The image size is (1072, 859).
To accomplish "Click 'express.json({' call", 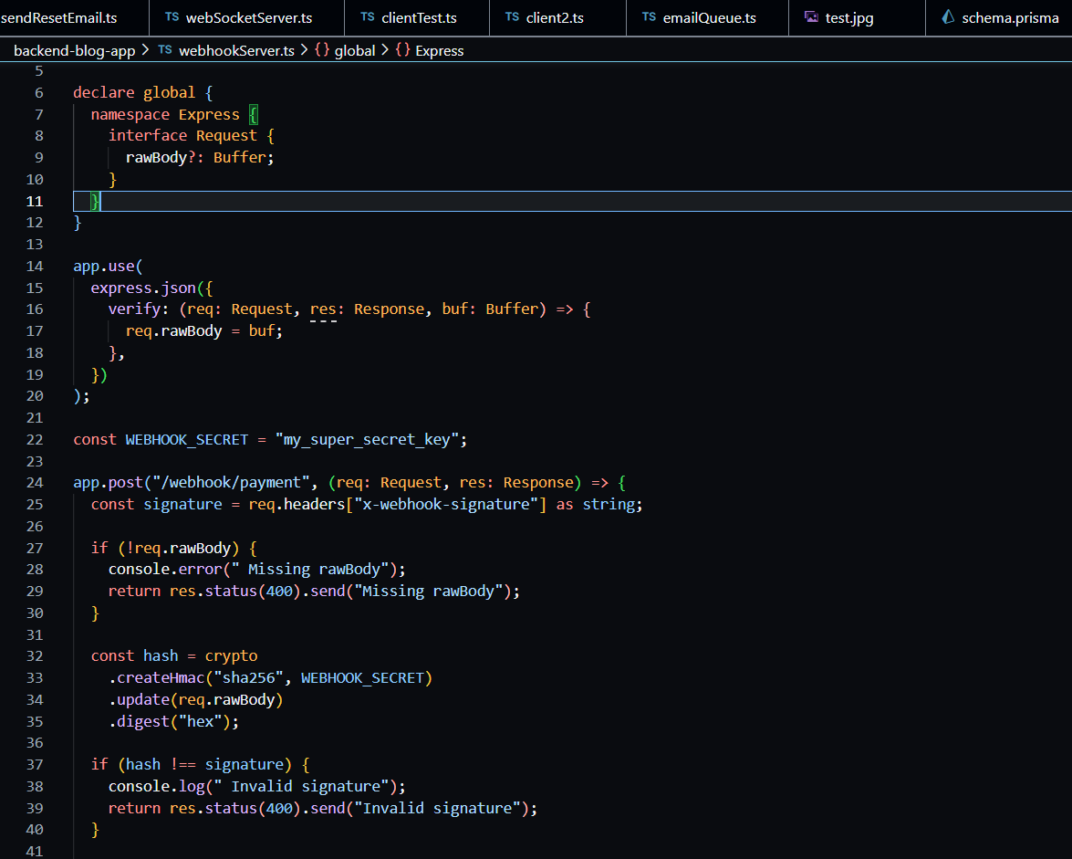I will pos(151,288).
